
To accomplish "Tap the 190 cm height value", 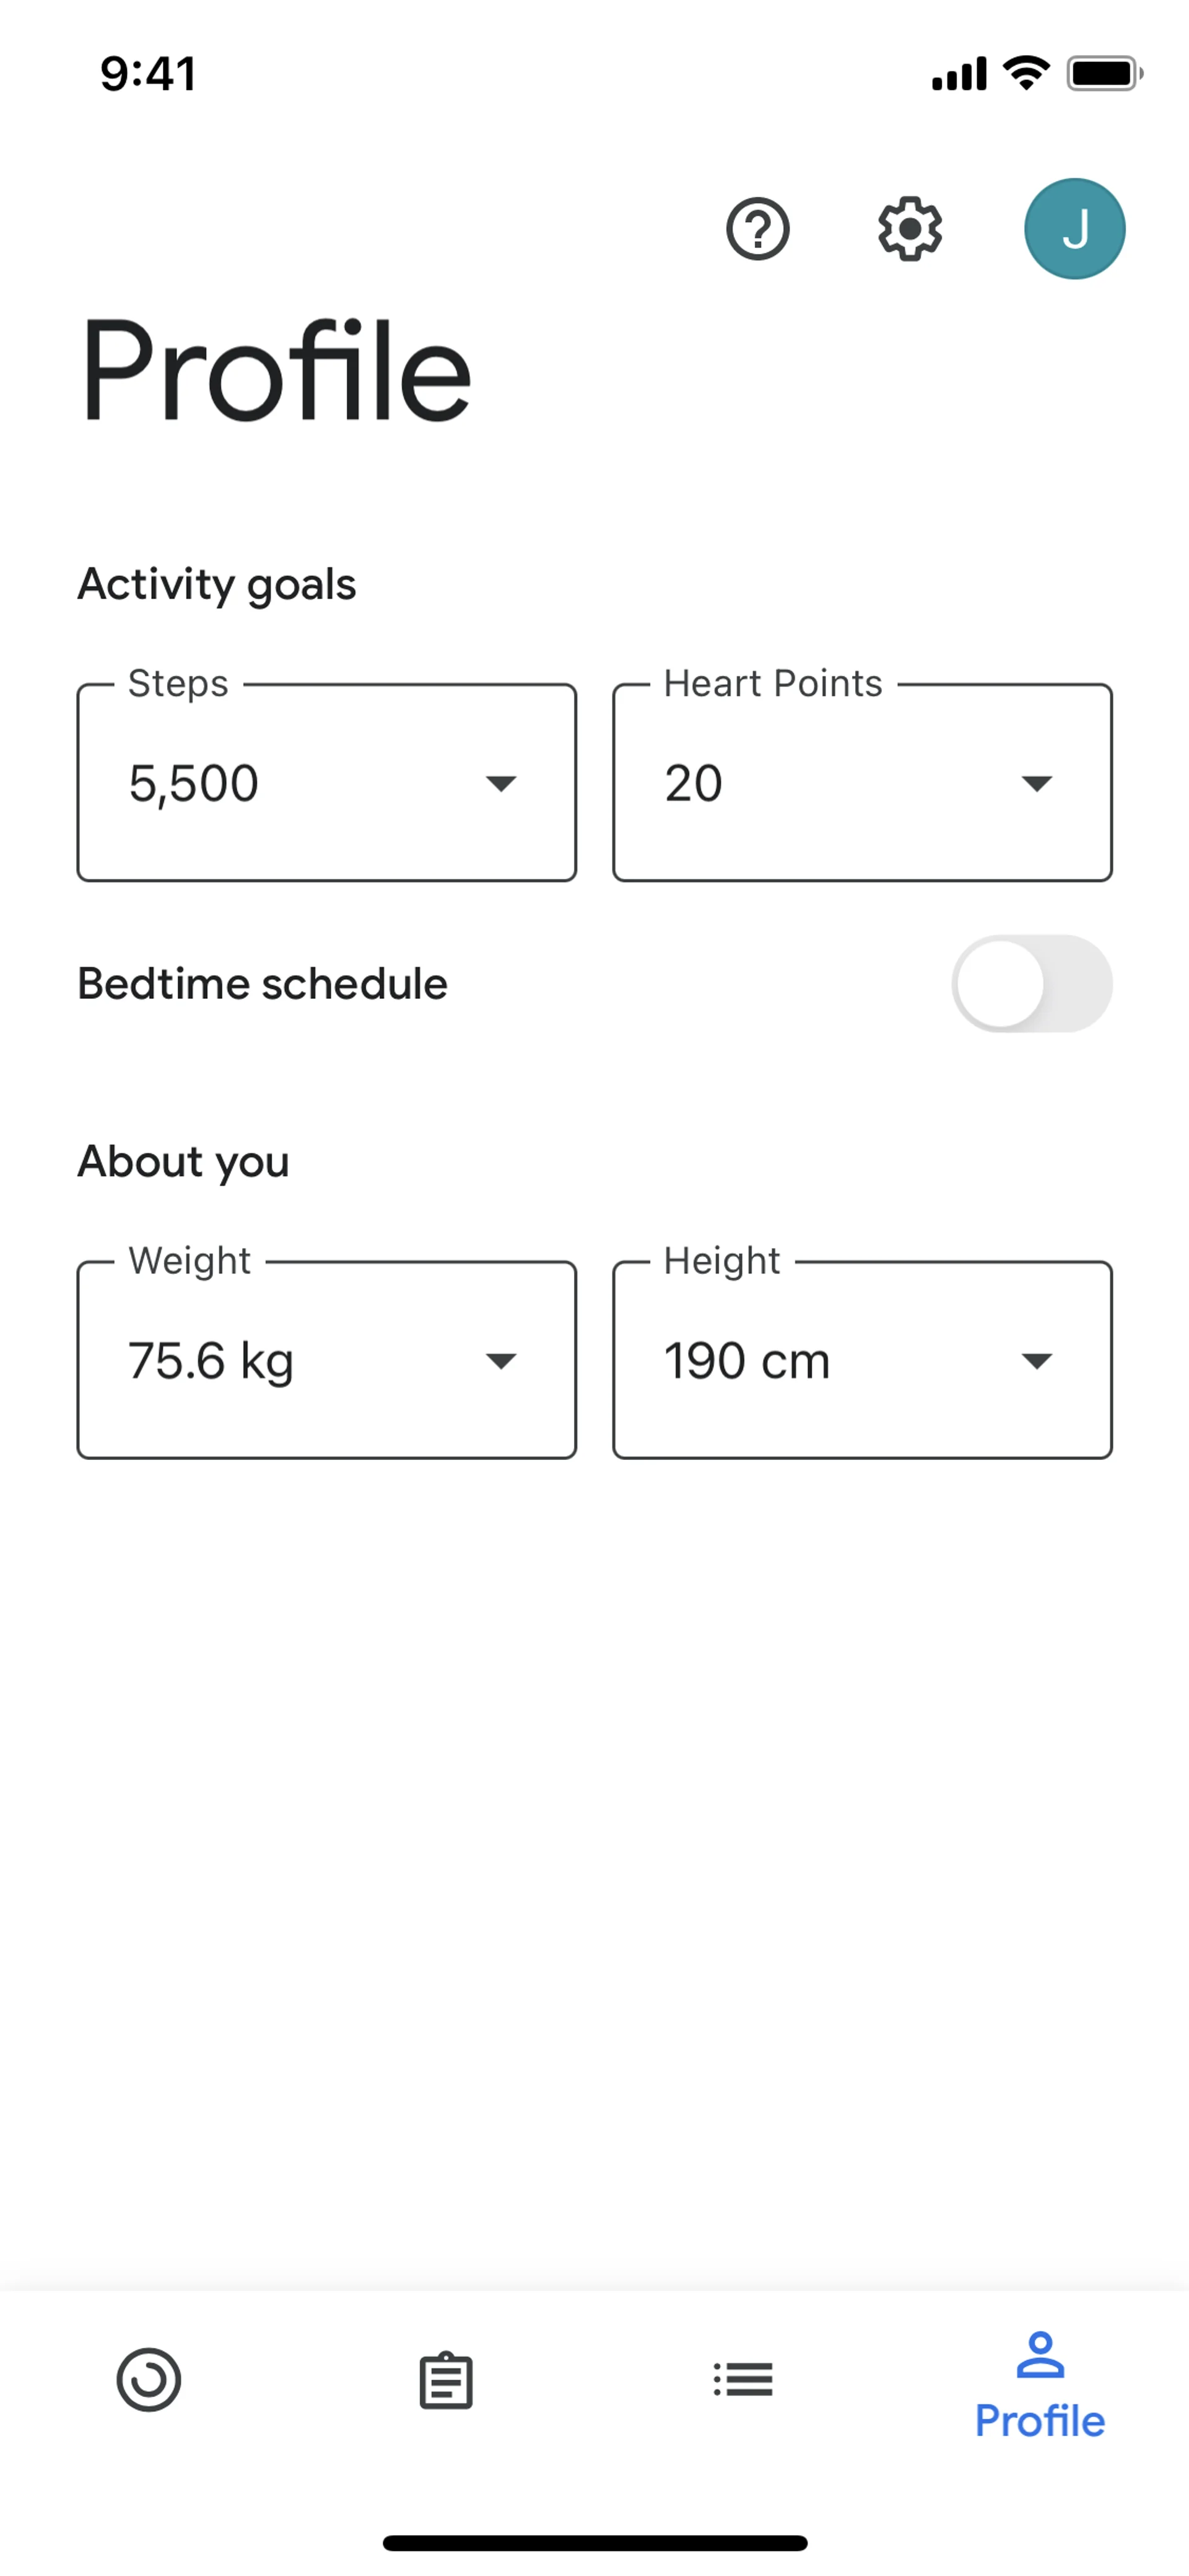I will [747, 1361].
